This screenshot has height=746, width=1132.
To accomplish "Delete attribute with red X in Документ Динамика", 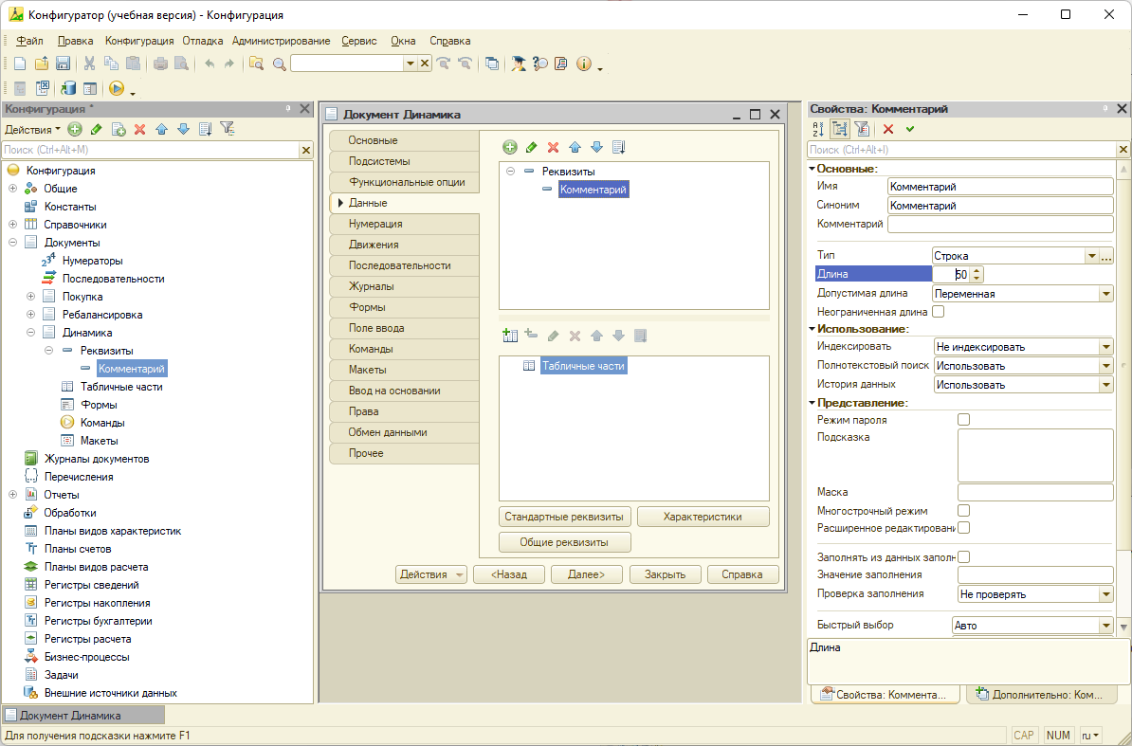I will click(553, 147).
